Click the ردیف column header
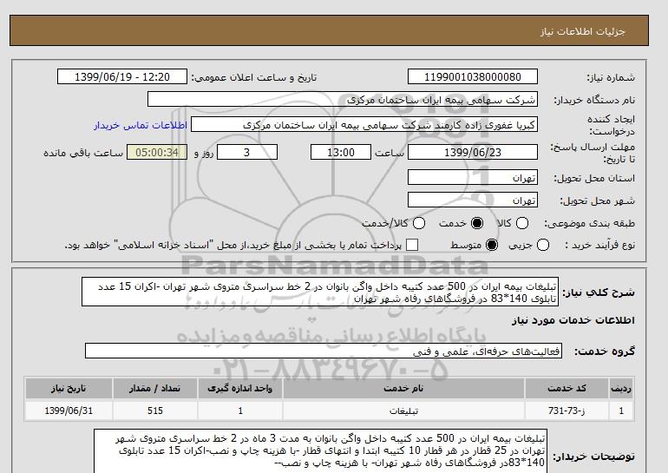Viewport: 668px width, 473px height. coord(621,388)
